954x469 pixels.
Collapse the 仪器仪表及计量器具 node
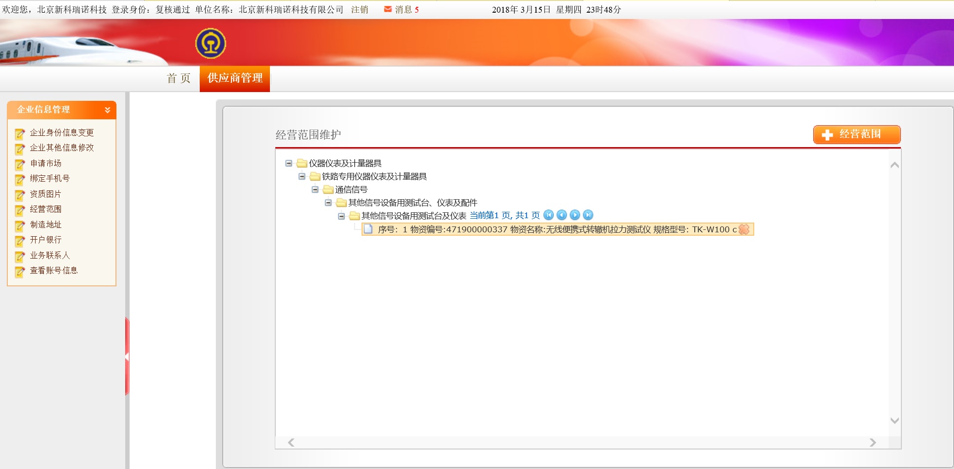tap(289, 163)
